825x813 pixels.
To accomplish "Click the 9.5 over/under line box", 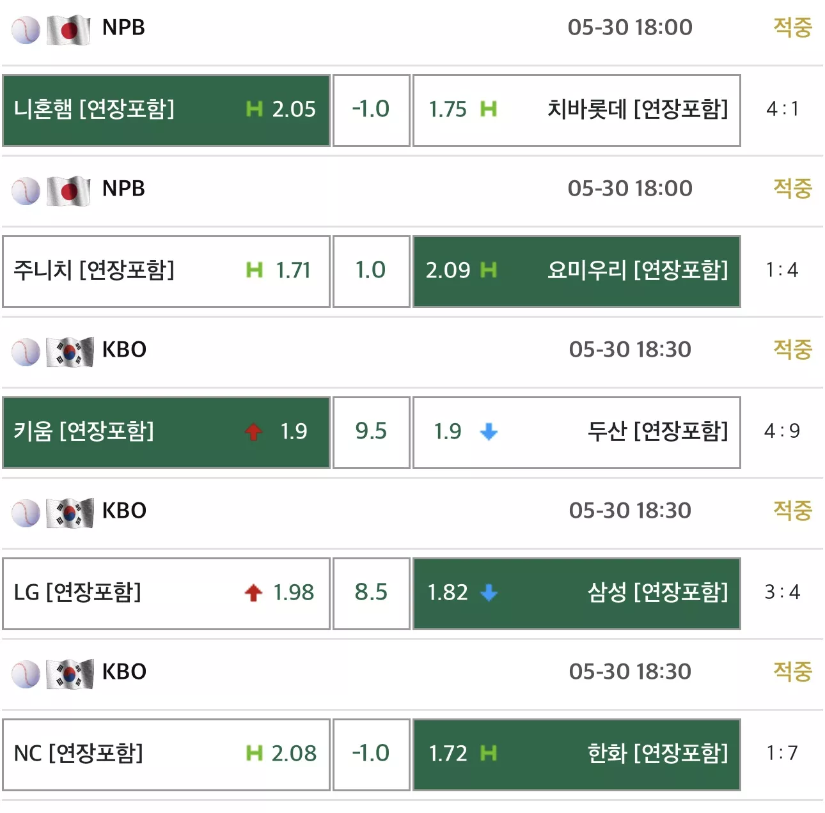I will coord(372,433).
